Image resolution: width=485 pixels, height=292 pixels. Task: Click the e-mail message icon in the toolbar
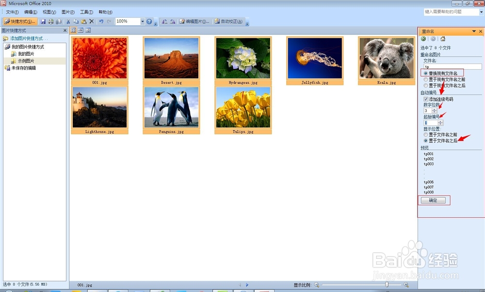point(58,21)
